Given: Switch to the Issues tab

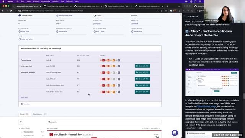Looking at the screenshot, I should point(24,114).
